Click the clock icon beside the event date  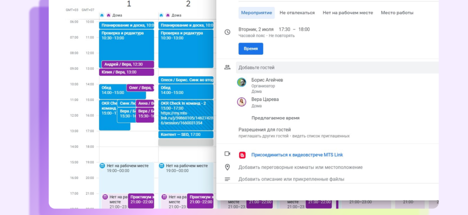pyautogui.click(x=228, y=32)
